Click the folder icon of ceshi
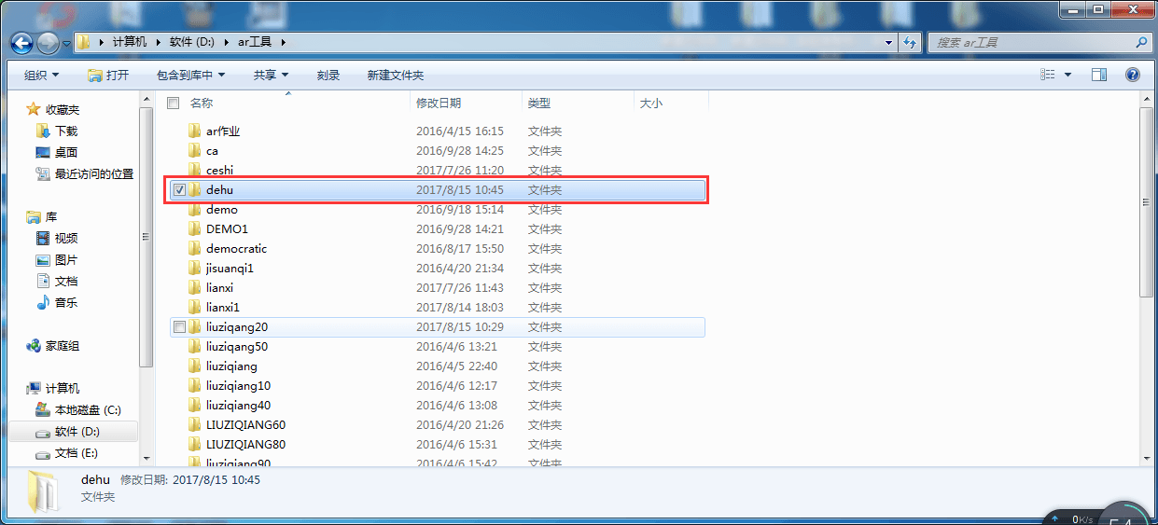Screen dimensions: 1158x525 (x=194, y=170)
